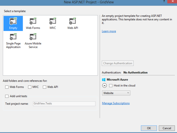This screenshot has height=133, width=177.
Task: Collapse the Microsoft Azure section chevron
Action: point(104,85)
